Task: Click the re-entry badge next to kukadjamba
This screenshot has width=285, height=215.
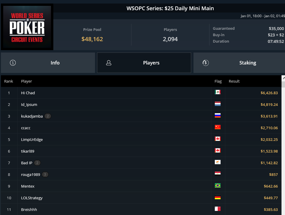Action: click(x=48, y=116)
